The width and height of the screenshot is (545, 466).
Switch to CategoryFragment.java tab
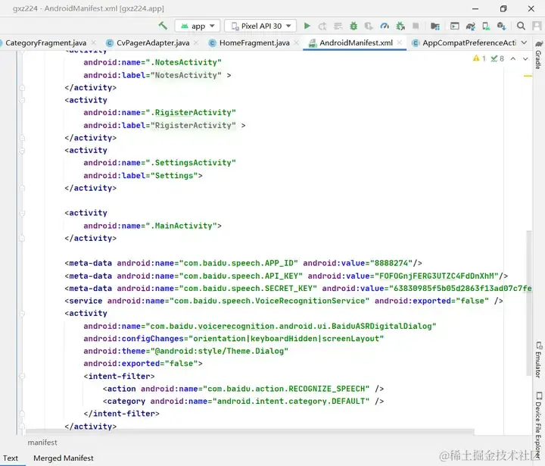[45, 42]
